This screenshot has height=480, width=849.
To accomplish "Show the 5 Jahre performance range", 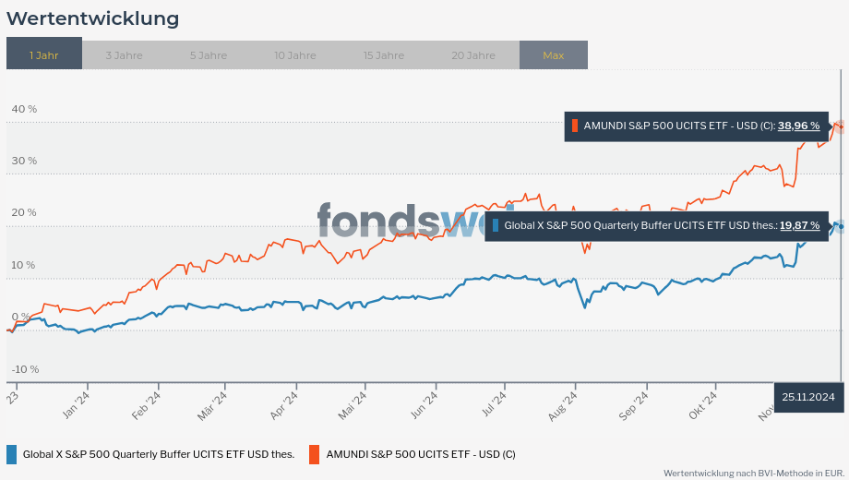I will (209, 54).
